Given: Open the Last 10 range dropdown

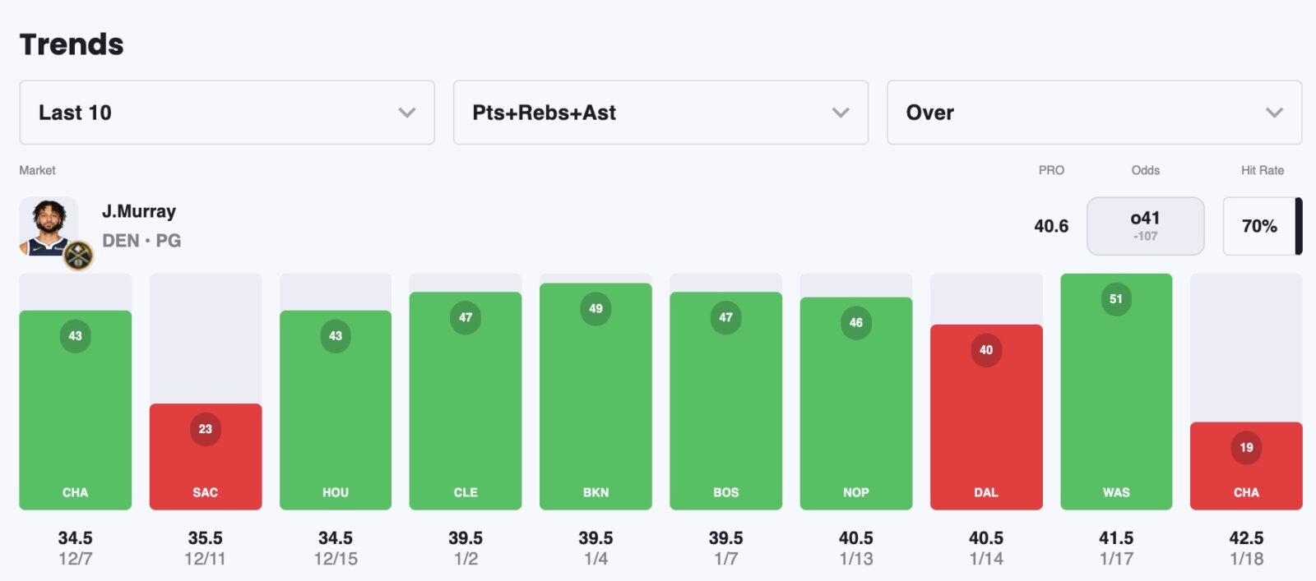Looking at the screenshot, I should click(226, 113).
